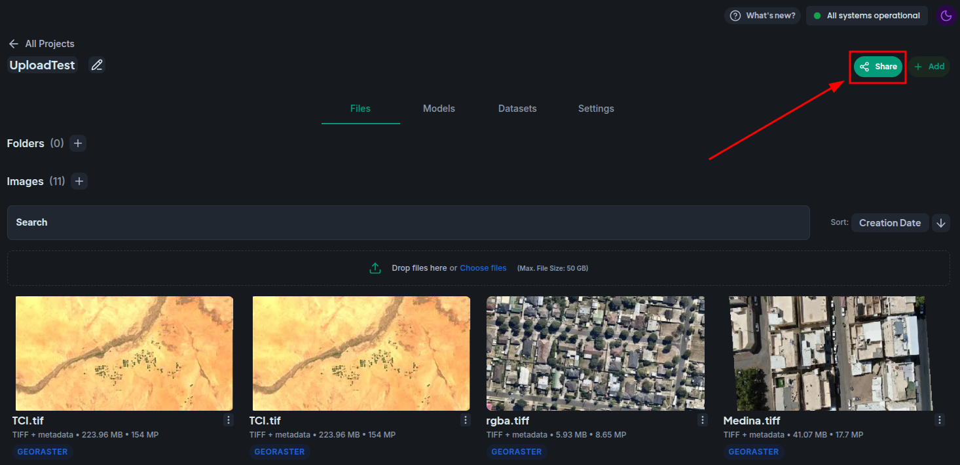Click the 41.07 MB Medina.tiff metadata line
This screenshot has width=960, height=465.
[x=793, y=435]
